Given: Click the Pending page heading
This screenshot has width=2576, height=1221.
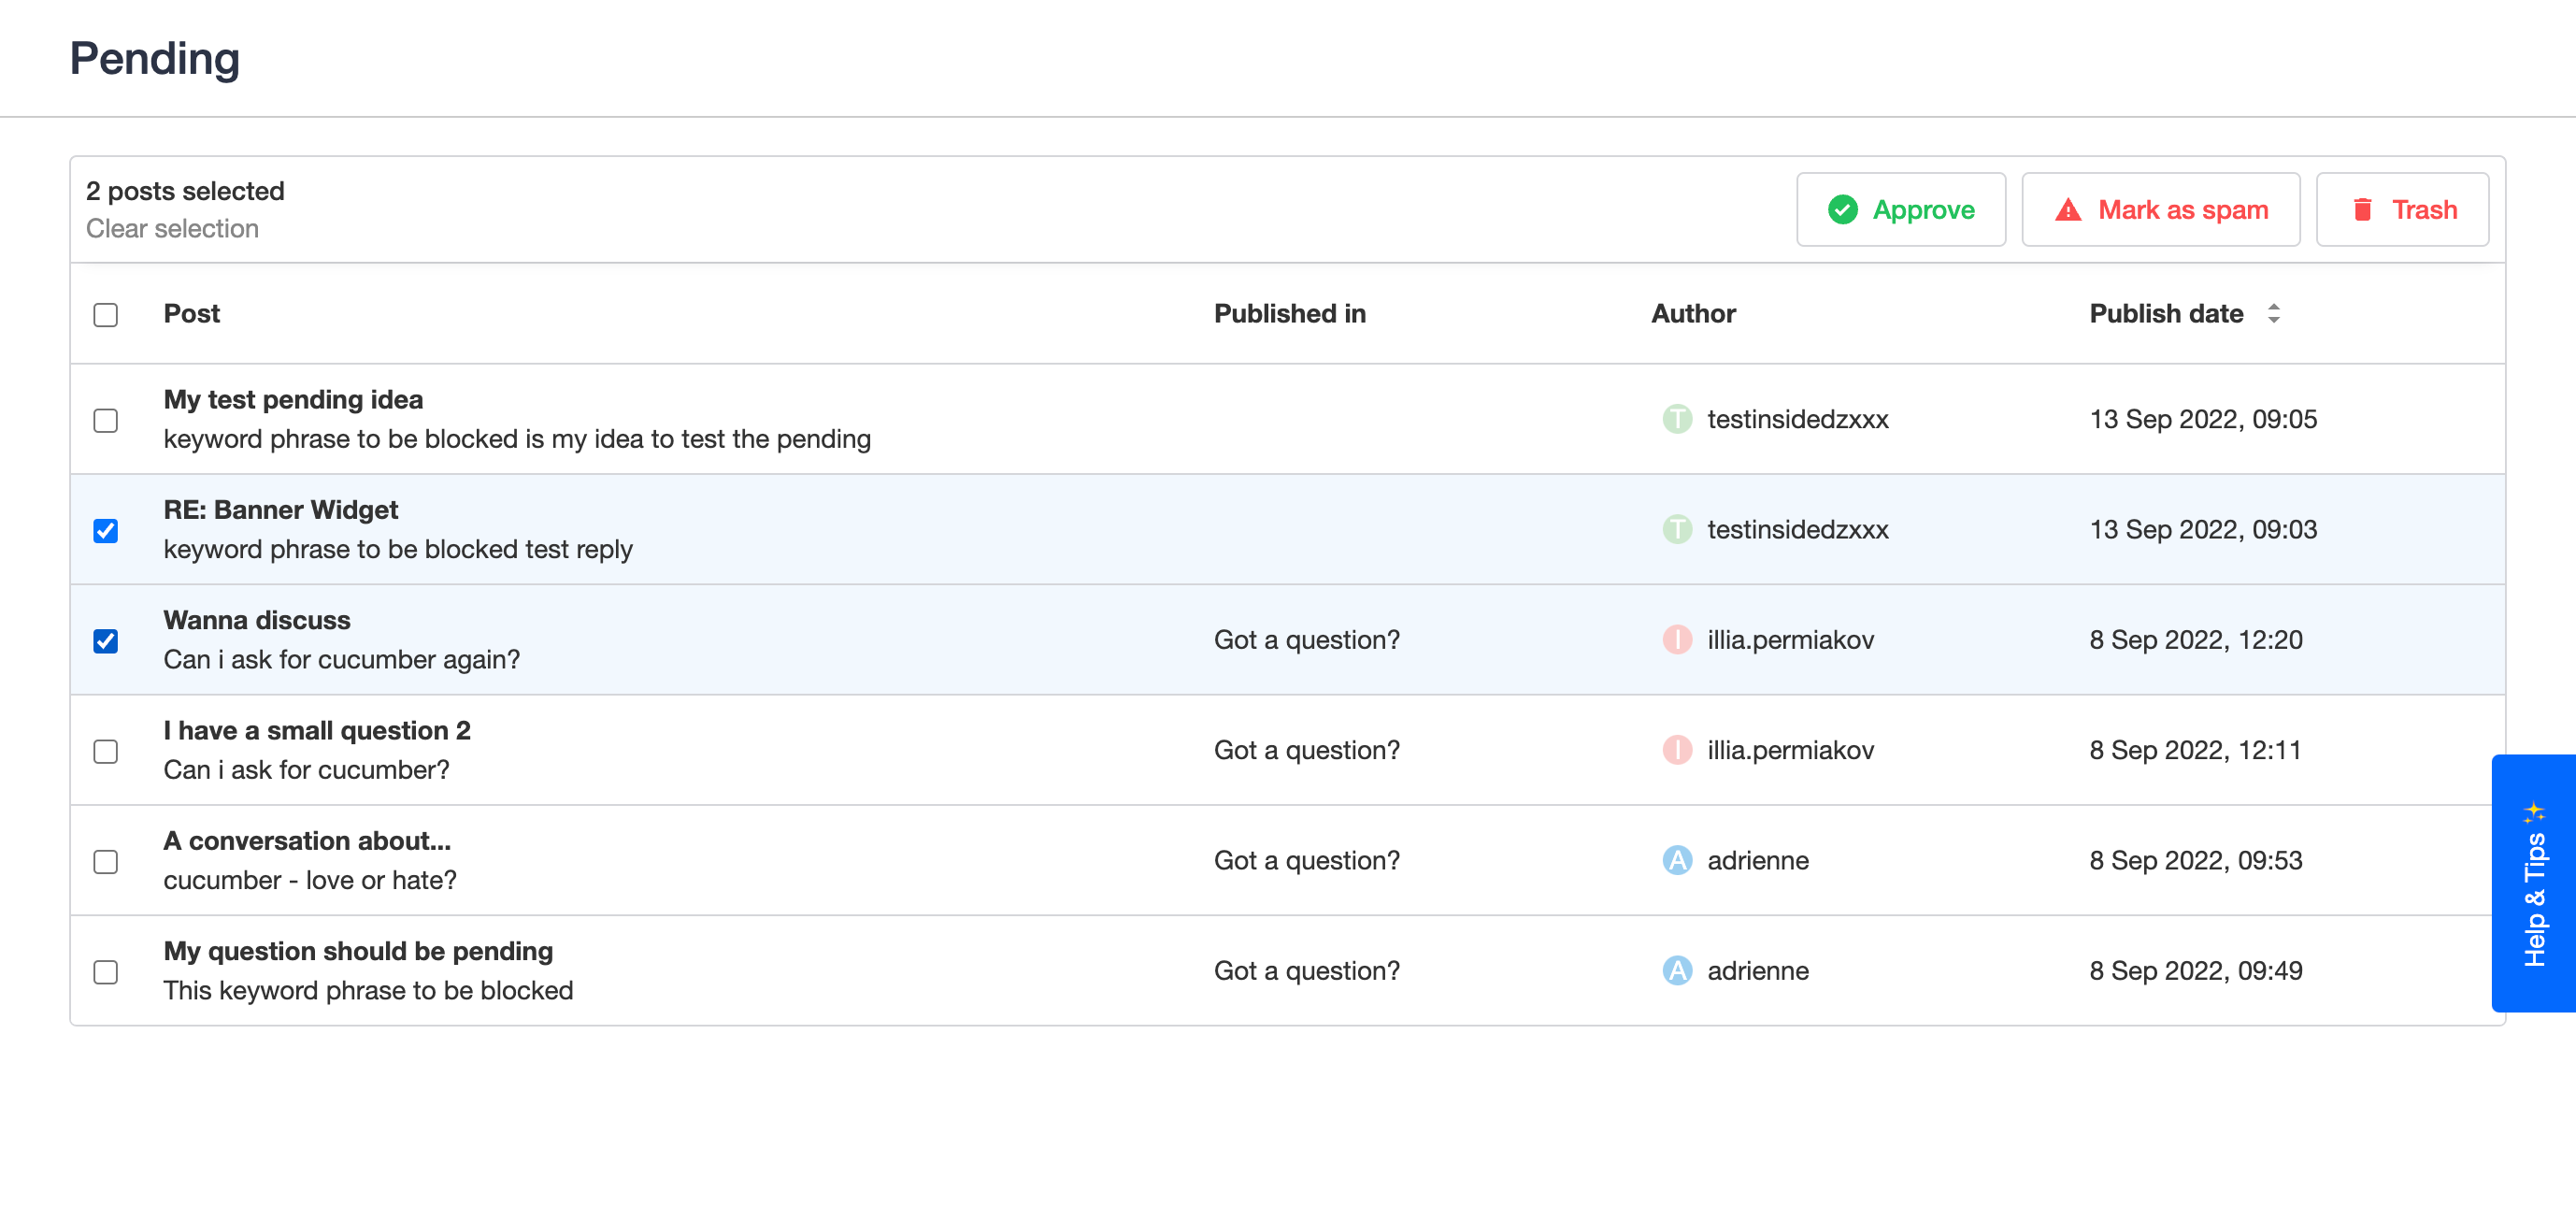Looking at the screenshot, I should click(155, 59).
